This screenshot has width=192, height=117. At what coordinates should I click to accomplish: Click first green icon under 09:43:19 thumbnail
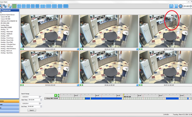[x=80, y=49]
